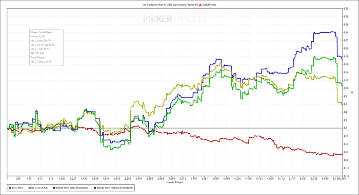This screenshot has width=359, height=195.
Task: Click 'Player: OuthitPlayer' in the stats box
Action: [42, 32]
